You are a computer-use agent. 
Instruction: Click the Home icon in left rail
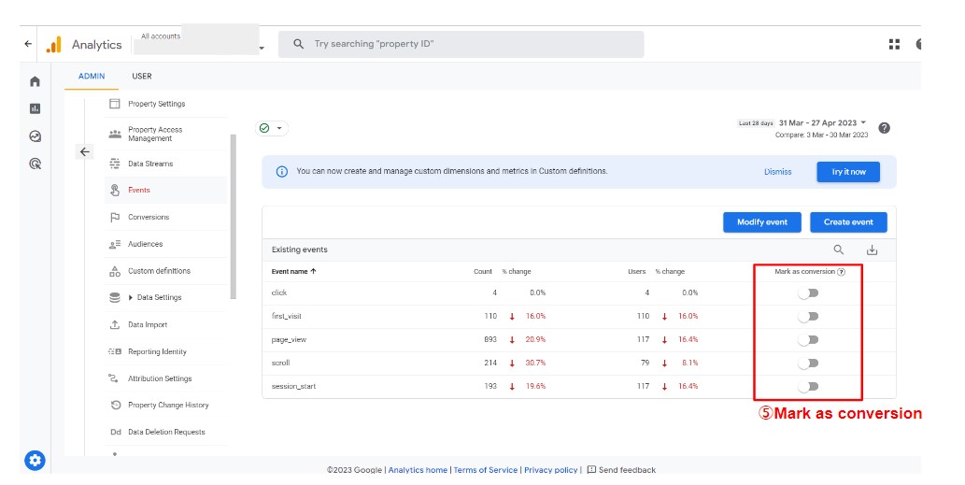tap(35, 82)
